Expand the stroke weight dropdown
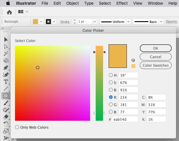The width and height of the screenshot is (179, 141). point(95,22)
